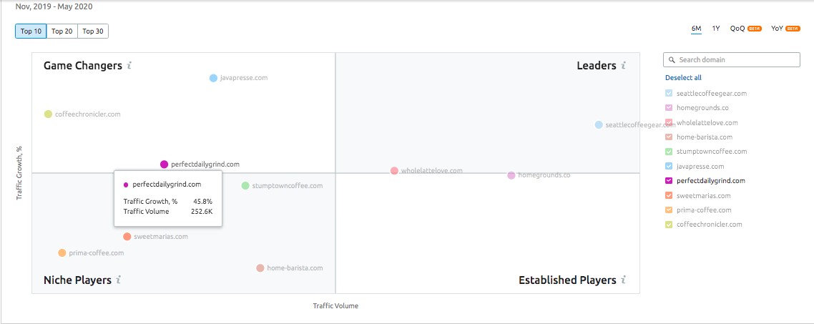The width and height of the screenshot is (814, 324).
Task: Click the Nov, 2019 - May 2020 date text
Action: 54,6
